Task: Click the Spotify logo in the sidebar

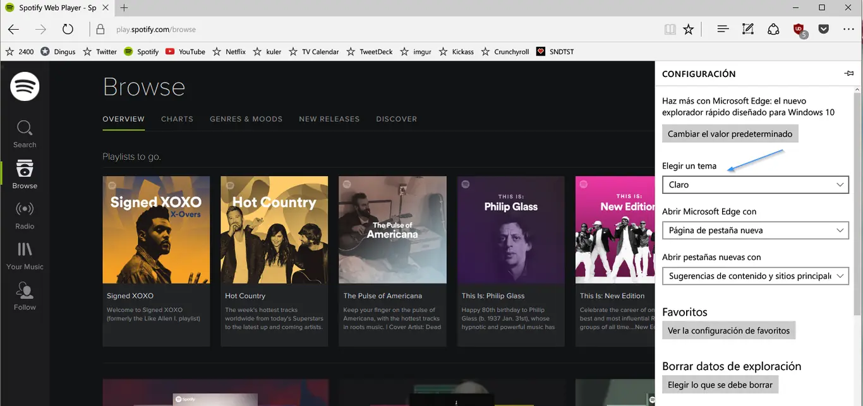Action: (25, 87)
